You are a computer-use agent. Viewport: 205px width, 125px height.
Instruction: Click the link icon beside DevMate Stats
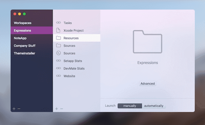tap(58, 68)
